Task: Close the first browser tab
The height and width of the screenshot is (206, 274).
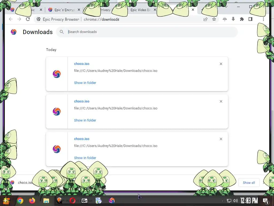Action: 41,10
